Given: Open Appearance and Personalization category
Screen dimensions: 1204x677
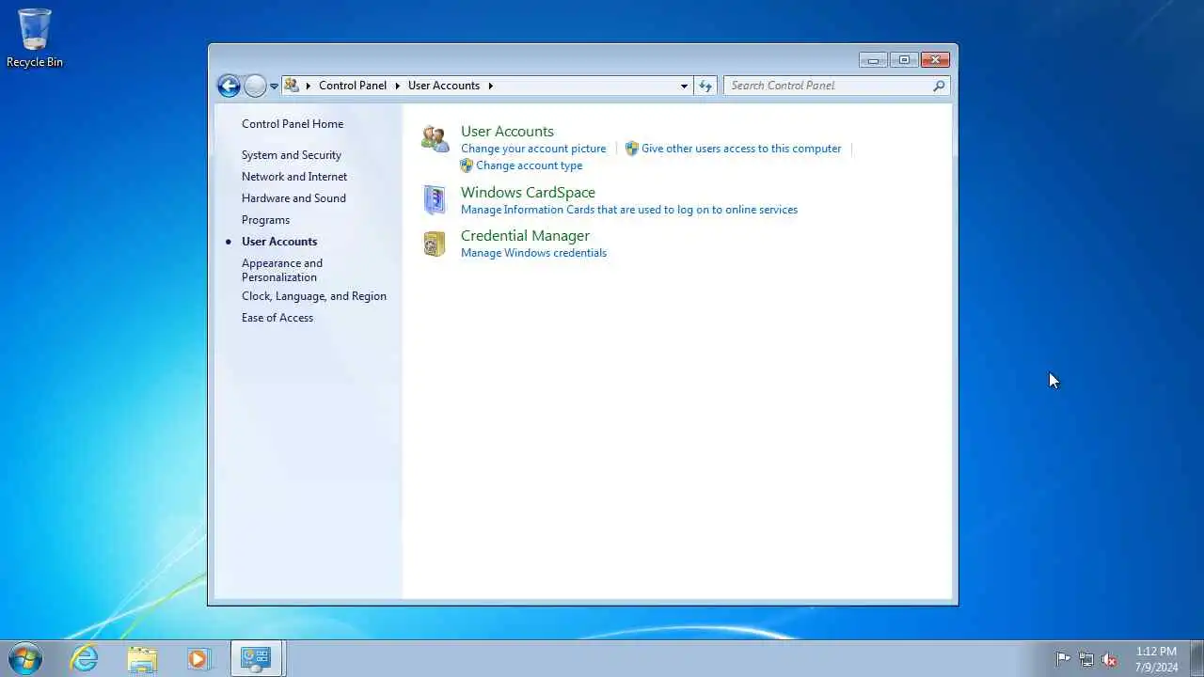Looking at the screenshot, I should point(282,270).
